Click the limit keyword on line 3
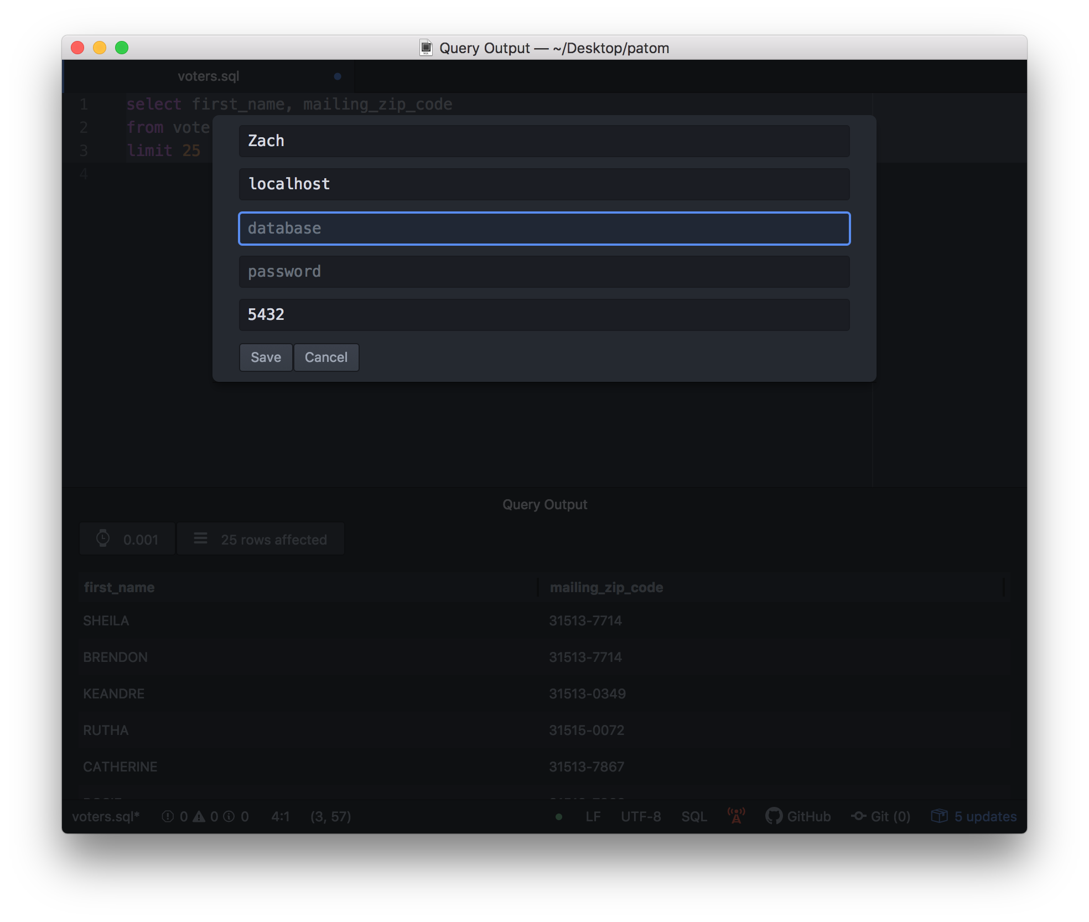 [149, 151]
